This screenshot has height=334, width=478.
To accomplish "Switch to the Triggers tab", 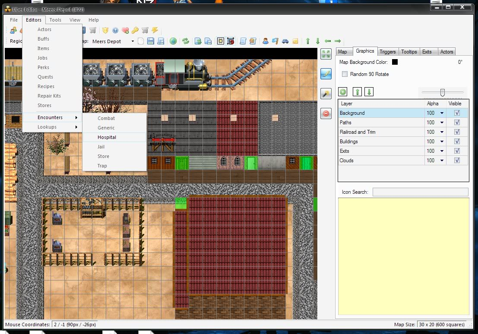I will pos(387,52).
